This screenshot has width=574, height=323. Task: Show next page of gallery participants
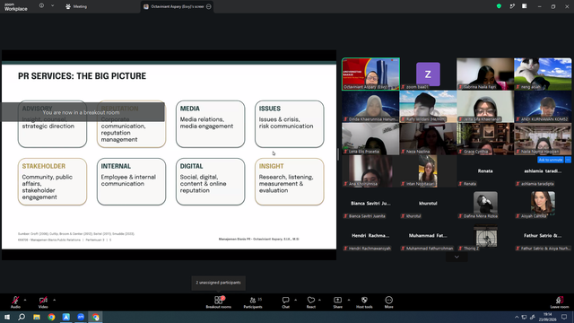[x=457, y=258]
